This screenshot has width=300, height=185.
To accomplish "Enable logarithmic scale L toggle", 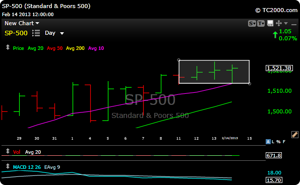I will click(x=273, y=142).
